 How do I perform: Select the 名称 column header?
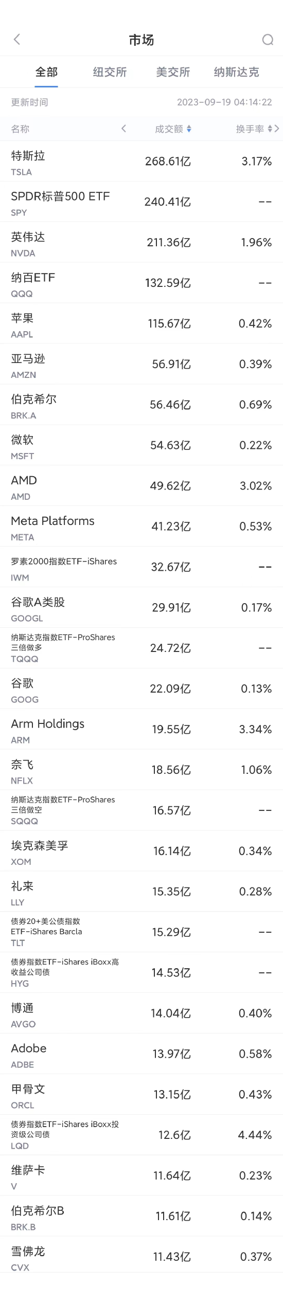(x=21, y=129)
